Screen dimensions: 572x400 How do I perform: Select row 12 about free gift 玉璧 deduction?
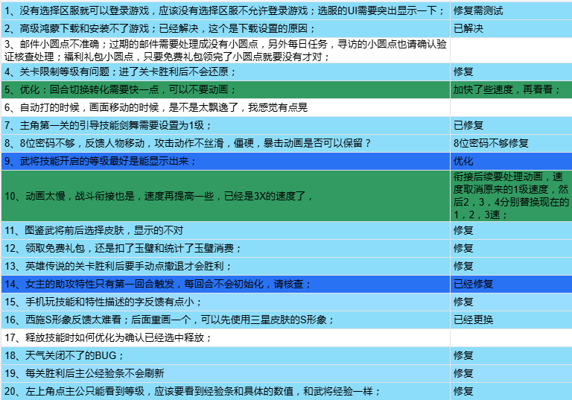(x=226, y=249)
